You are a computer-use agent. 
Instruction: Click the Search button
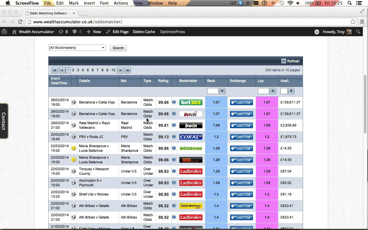(118, 48)
